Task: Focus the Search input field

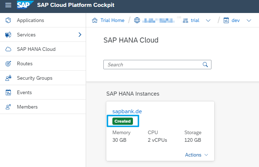Action: (x=157, y=65)
